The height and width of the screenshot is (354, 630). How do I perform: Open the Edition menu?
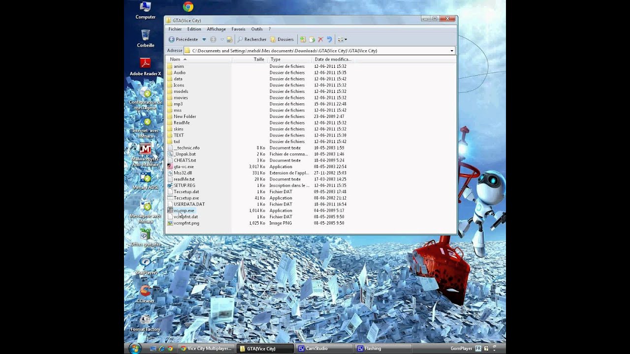(194, 29)
